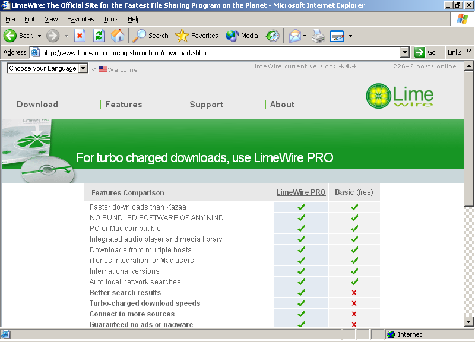475x342 pixels.
Task: Click the 'Better search results' text
Action: 125,293
